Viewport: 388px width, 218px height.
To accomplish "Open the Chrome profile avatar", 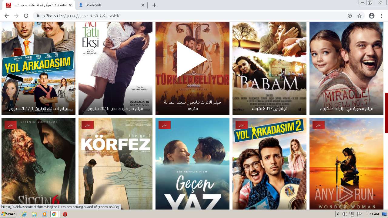I will coord(372,16).
